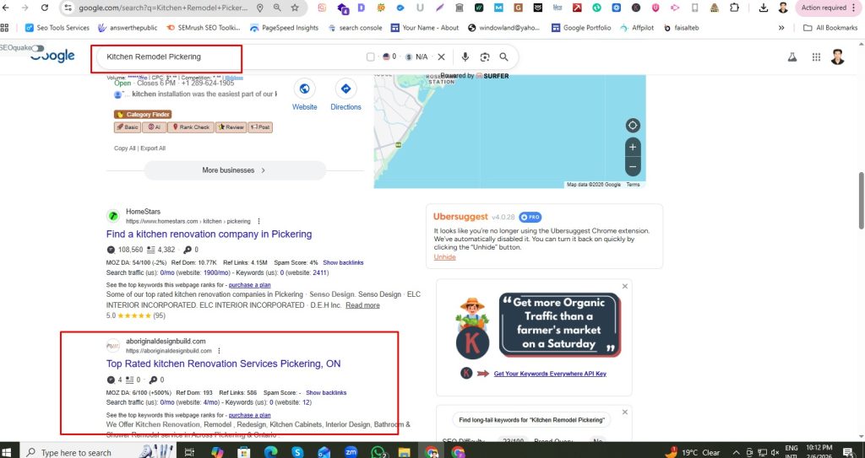
Task: Open the location permission icon in address bar
Action: pyautogui.click(x=260, y=8)
